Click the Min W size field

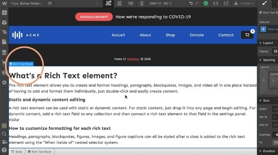[275, 117]
